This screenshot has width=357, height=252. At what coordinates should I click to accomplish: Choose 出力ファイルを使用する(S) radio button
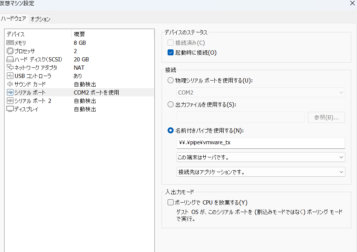pos(171,104)
